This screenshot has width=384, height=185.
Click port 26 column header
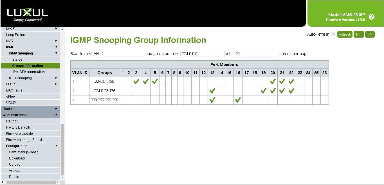[324, 73]
